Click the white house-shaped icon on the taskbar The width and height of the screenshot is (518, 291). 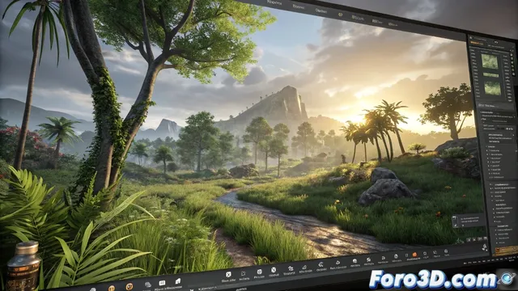[x=178, y=281]
